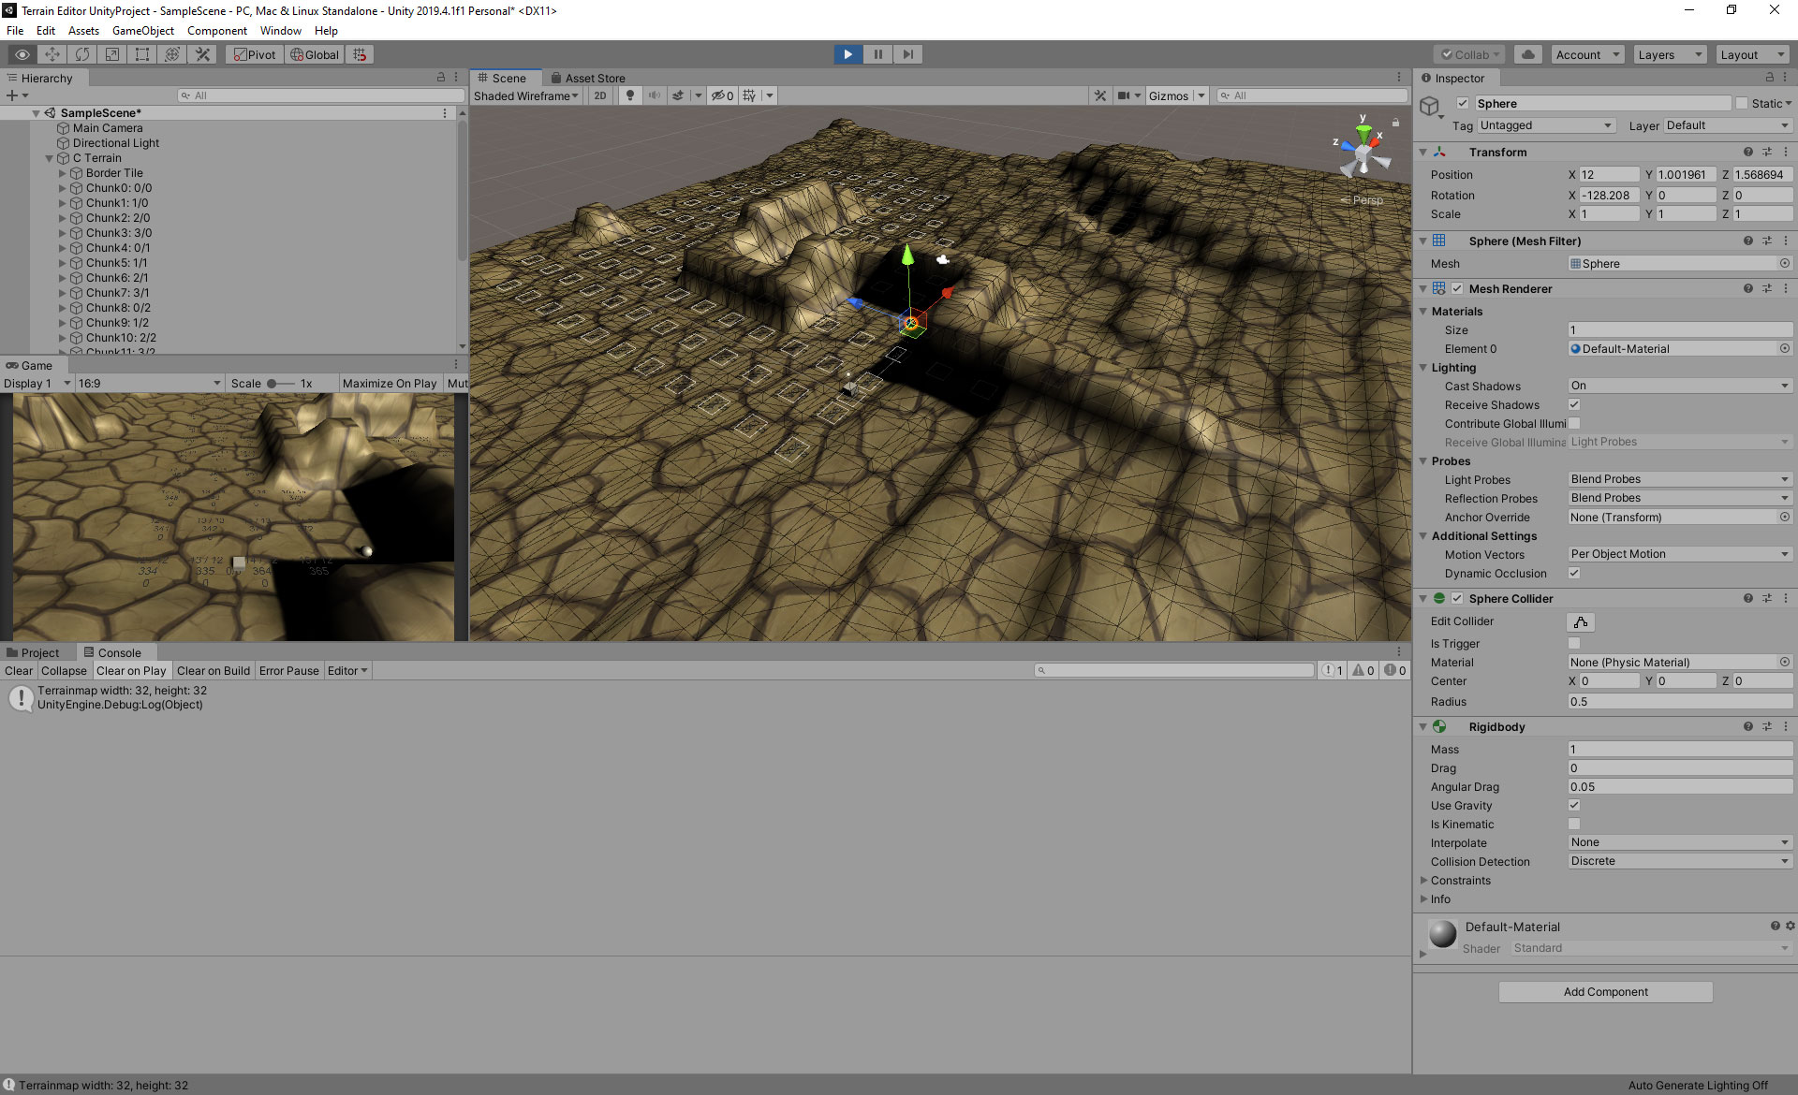Toggle scene effects icon

pos(678,95)
